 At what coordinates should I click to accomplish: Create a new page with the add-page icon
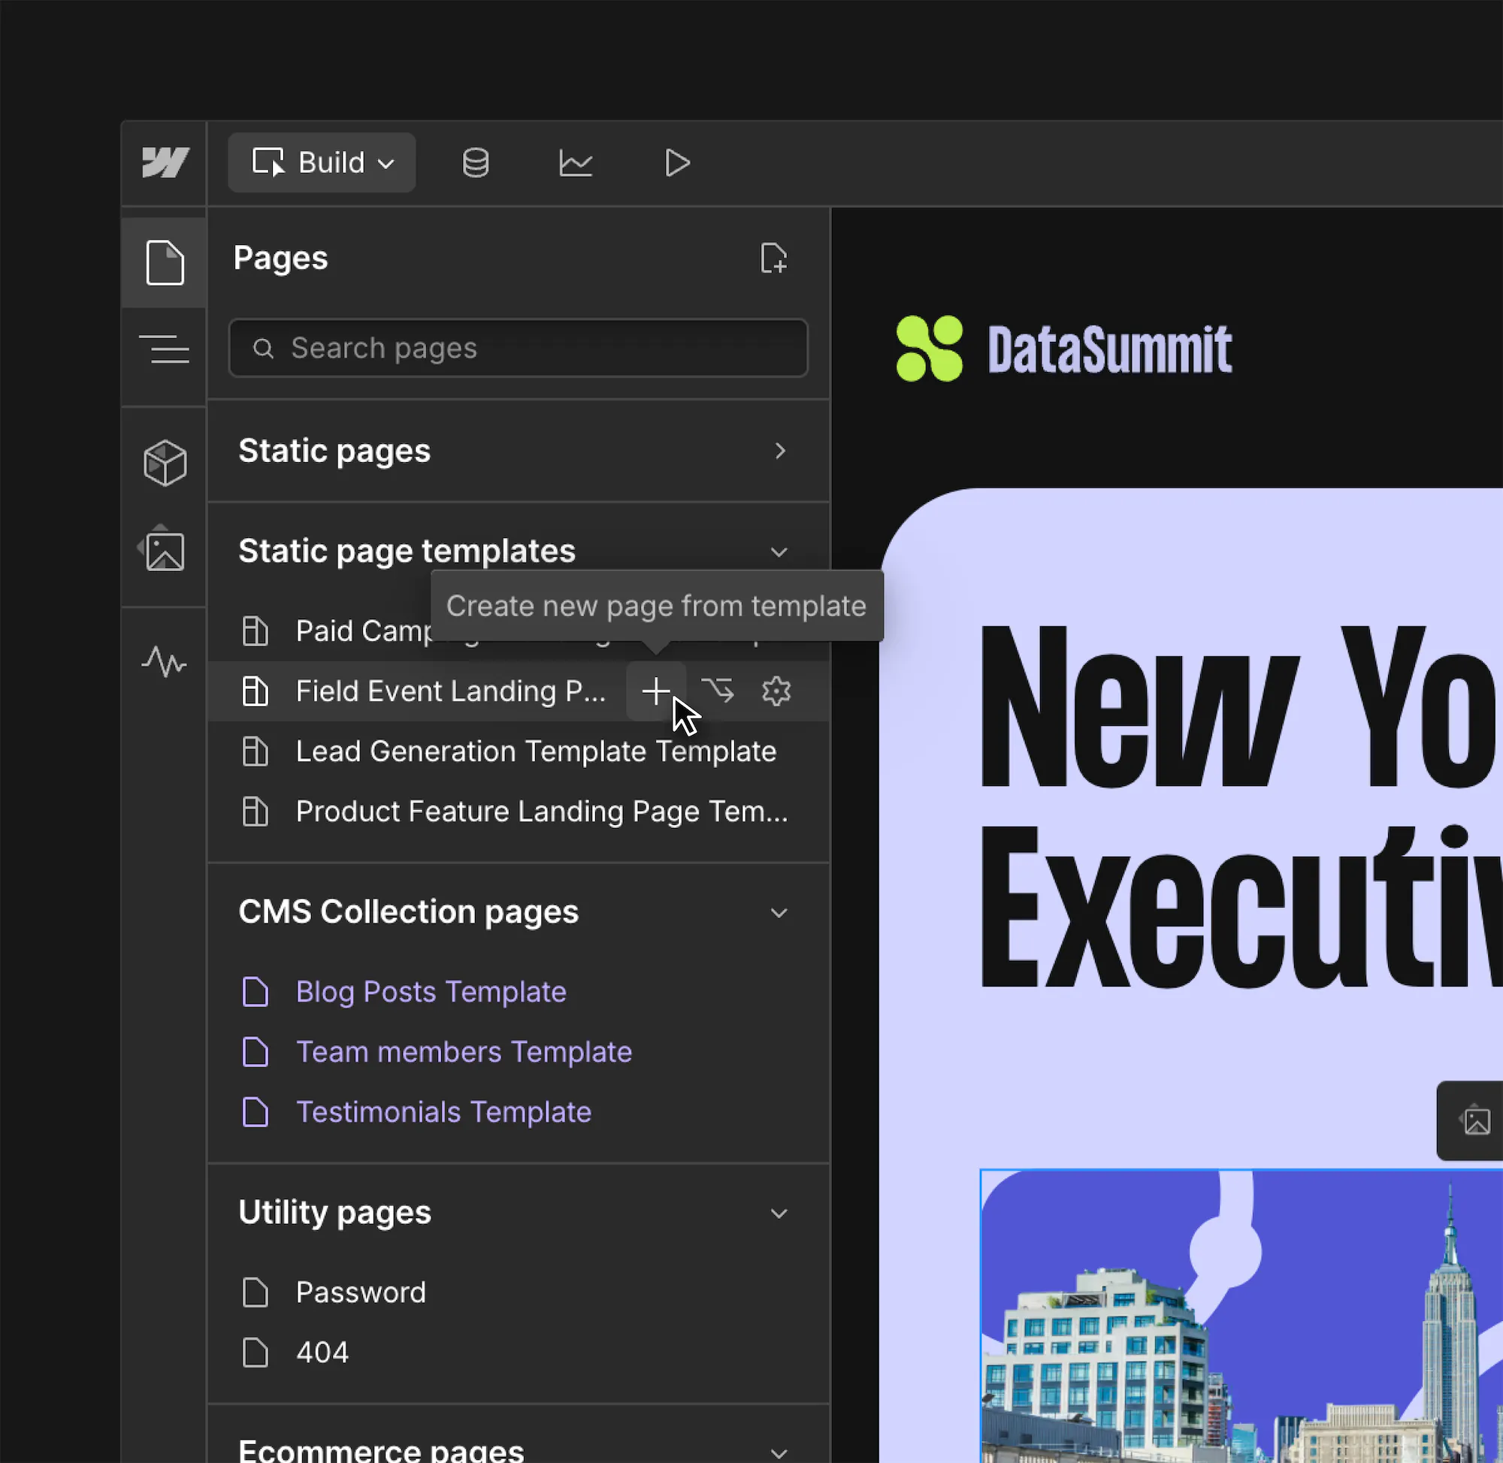773,258
